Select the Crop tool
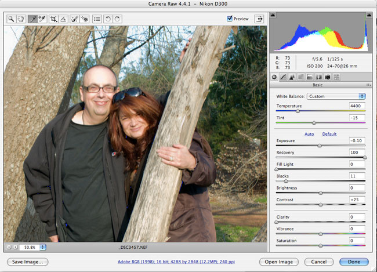 click(x=53, y=19)
